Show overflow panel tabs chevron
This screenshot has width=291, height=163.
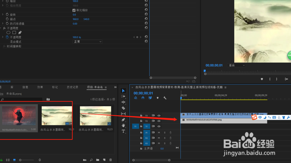pos(115,87)
